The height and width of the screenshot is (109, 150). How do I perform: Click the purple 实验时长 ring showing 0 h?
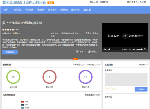click(x=86, y=77)
